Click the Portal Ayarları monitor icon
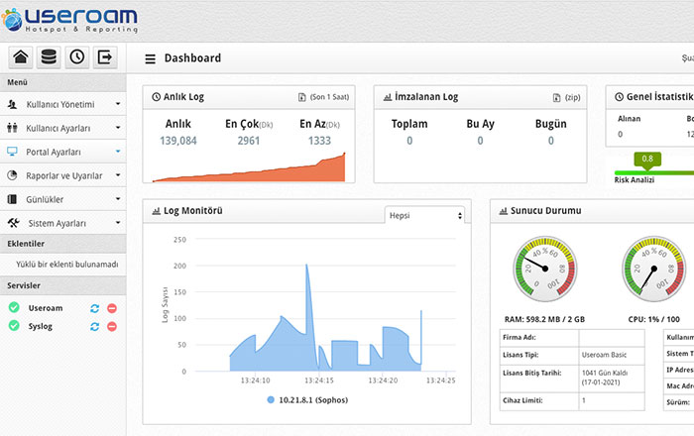694x436 pixels. pos(12,152)
